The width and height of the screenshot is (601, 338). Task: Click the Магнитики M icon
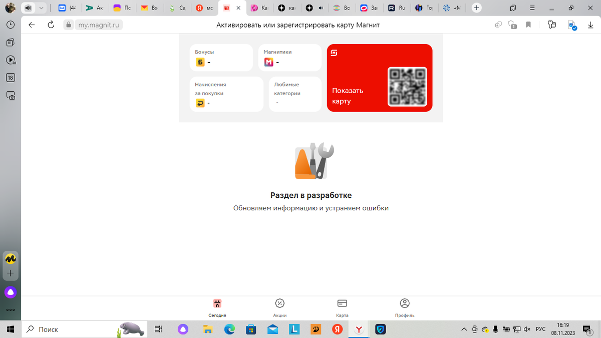[x=269, y=62]
